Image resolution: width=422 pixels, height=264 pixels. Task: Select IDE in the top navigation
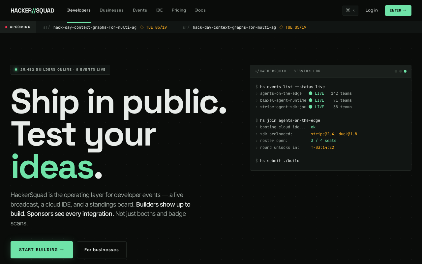pyautogui.click(x=159, y=10)
